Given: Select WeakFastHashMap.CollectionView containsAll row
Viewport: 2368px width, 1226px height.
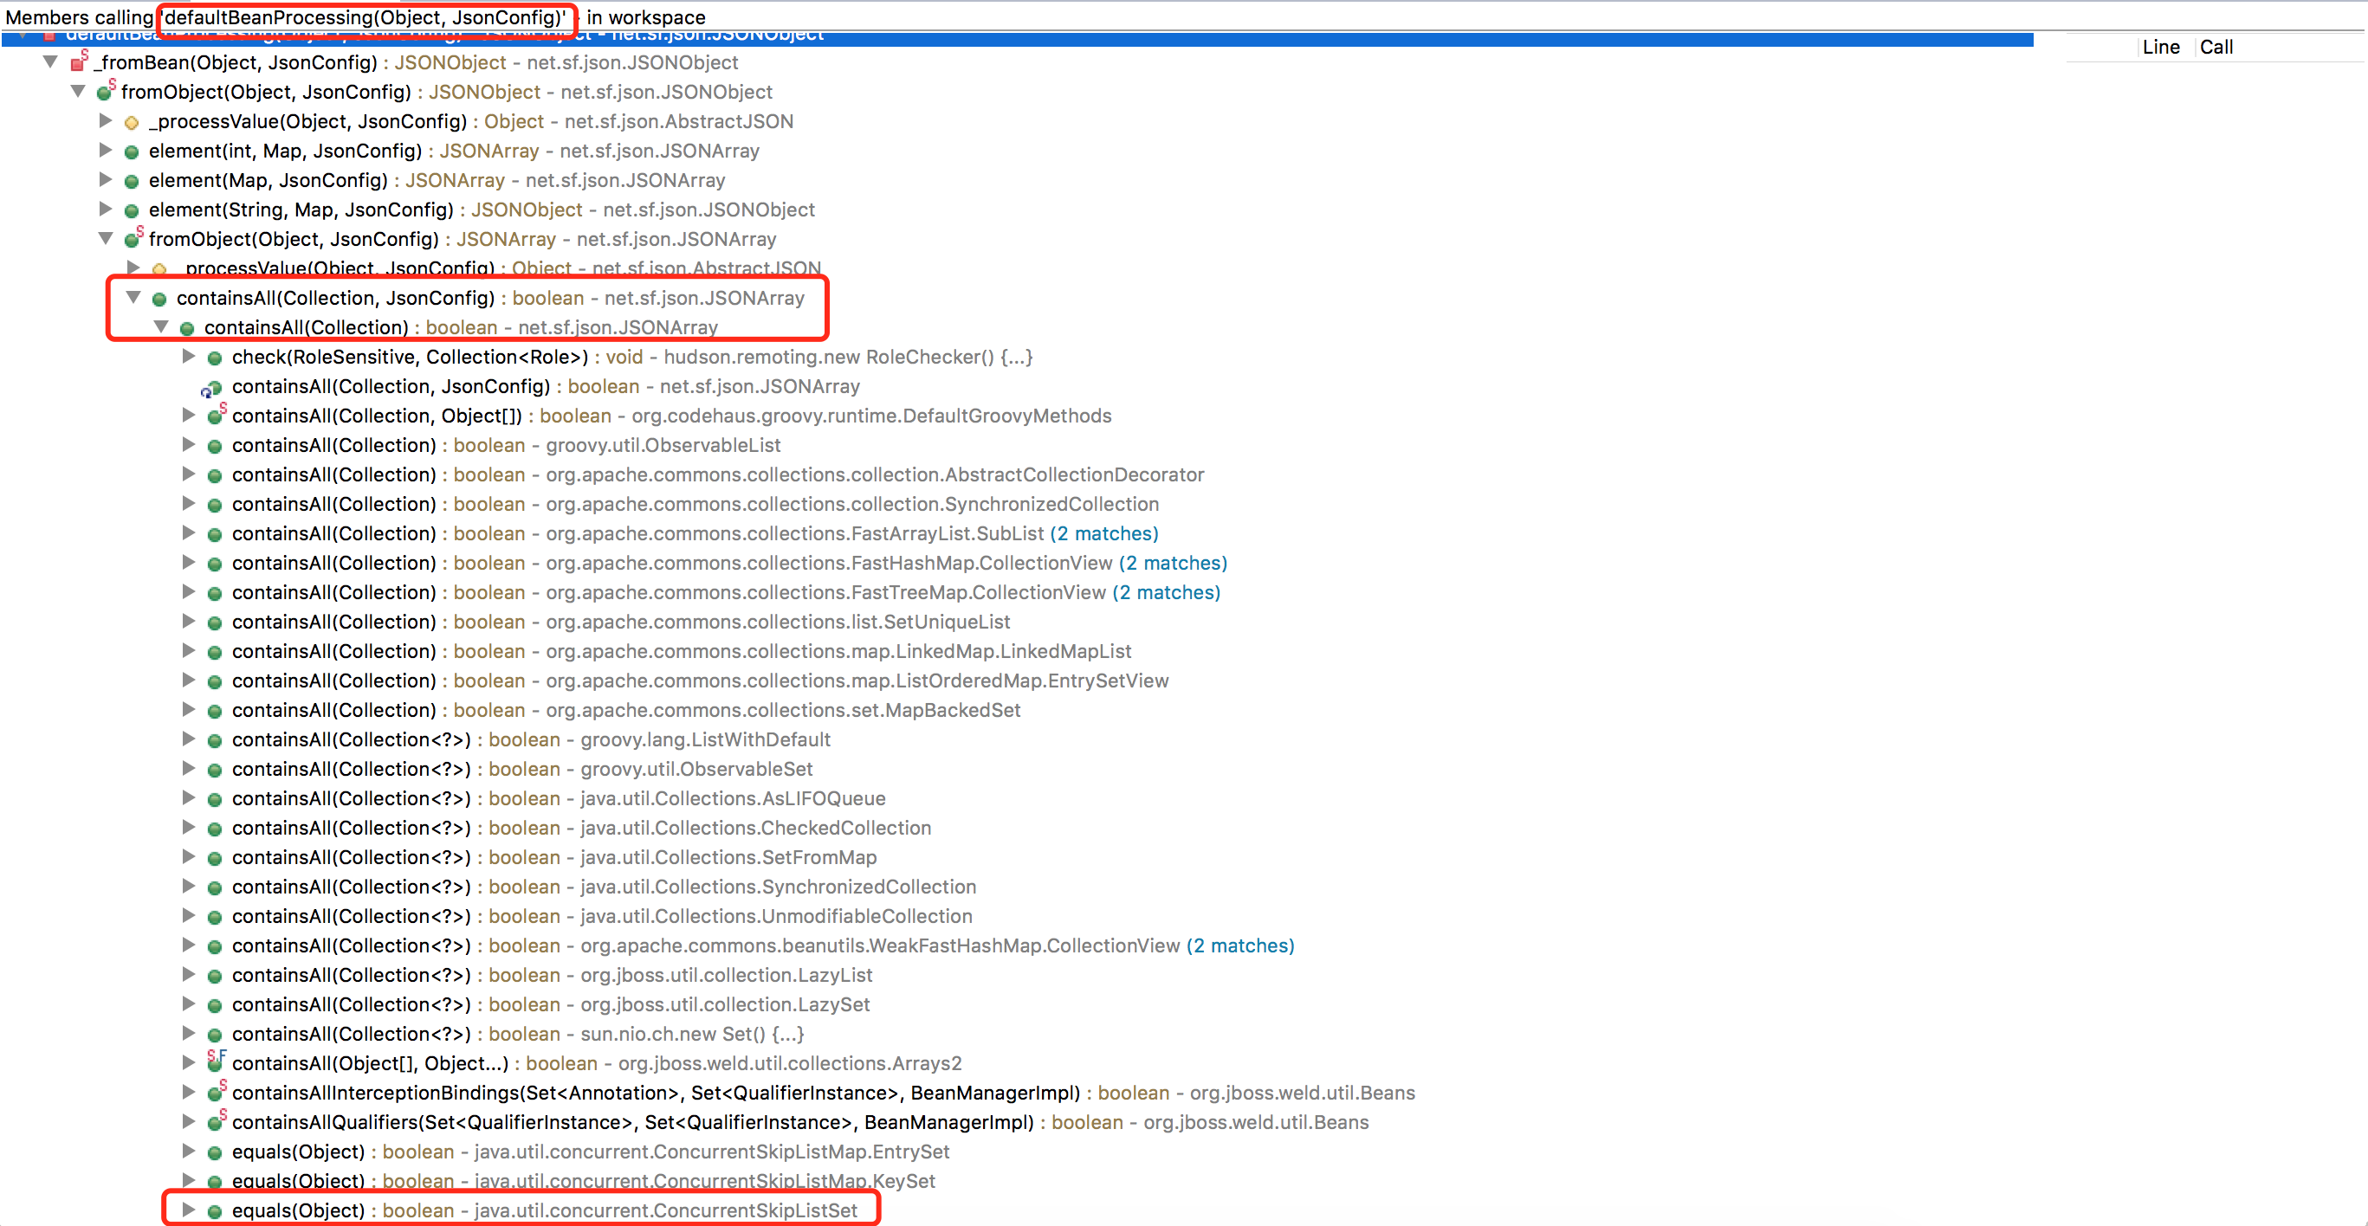Looking at the screenshot, I should pyautogui.click(x=763, y=945).
